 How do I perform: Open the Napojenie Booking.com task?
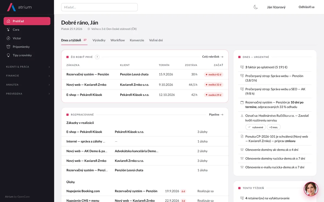(x=145, y=191)
